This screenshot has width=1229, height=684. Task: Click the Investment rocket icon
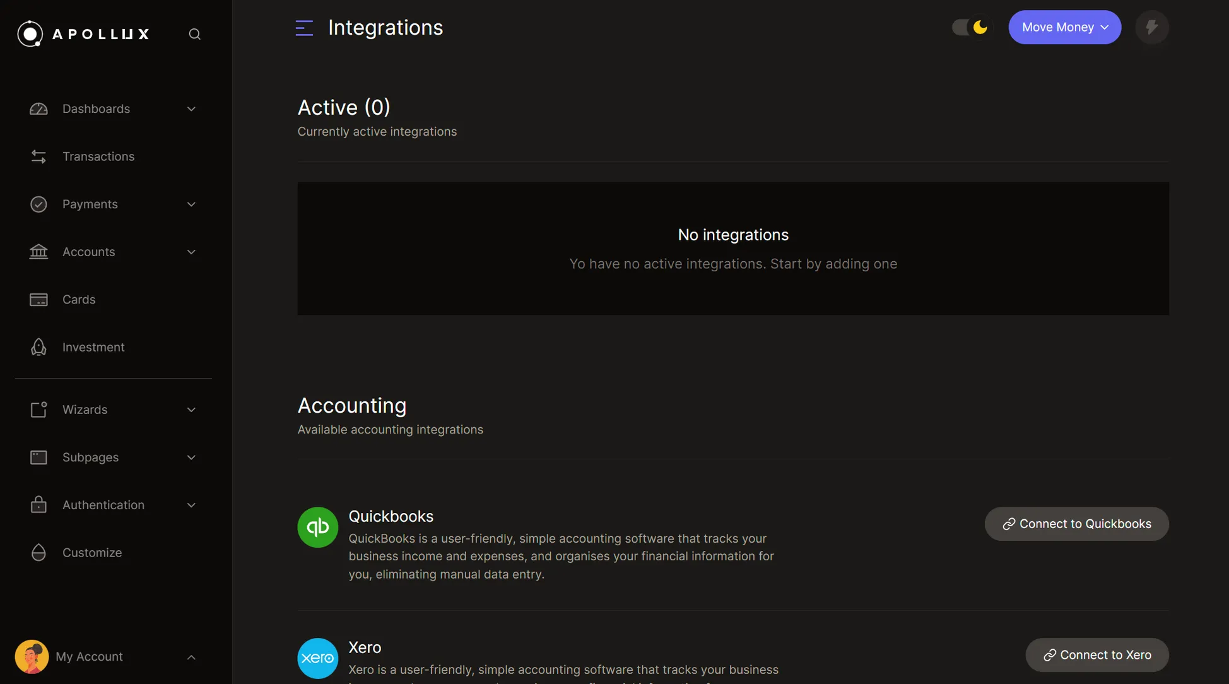tap(38, 347)
